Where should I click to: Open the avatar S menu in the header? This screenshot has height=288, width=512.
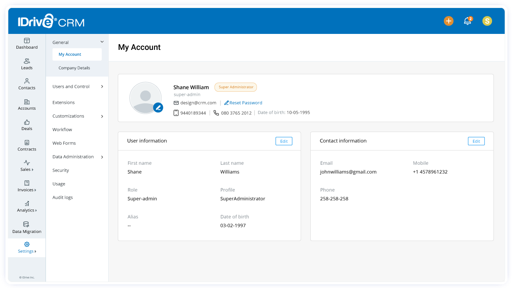click(x=487, y=21)
